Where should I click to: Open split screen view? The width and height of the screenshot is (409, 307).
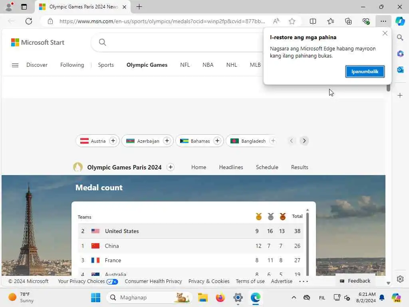pyautogui.click(x=313, y=21)
